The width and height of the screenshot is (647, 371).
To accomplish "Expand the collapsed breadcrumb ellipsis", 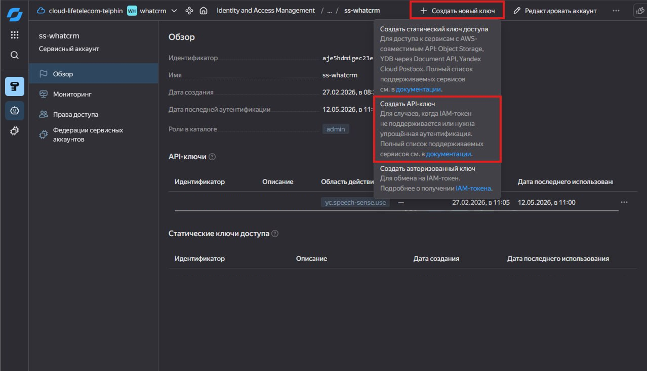I will pos(329,11).
